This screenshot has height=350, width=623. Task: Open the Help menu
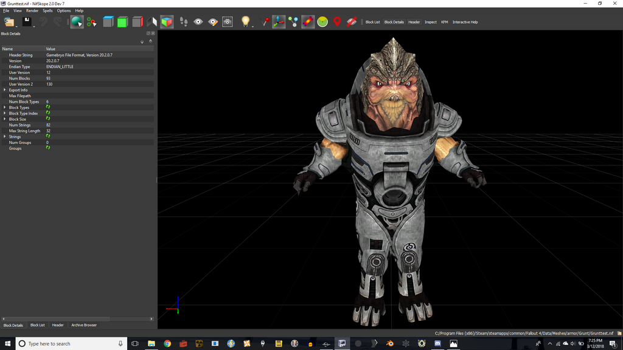click(x=79, y=11)
